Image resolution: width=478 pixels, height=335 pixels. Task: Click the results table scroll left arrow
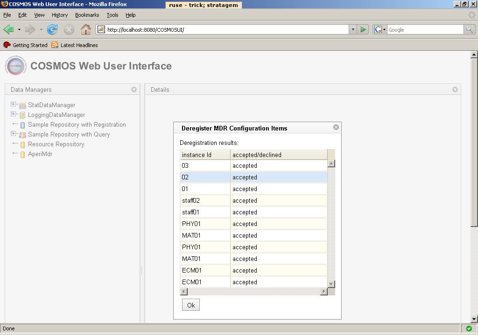point(184,292)
